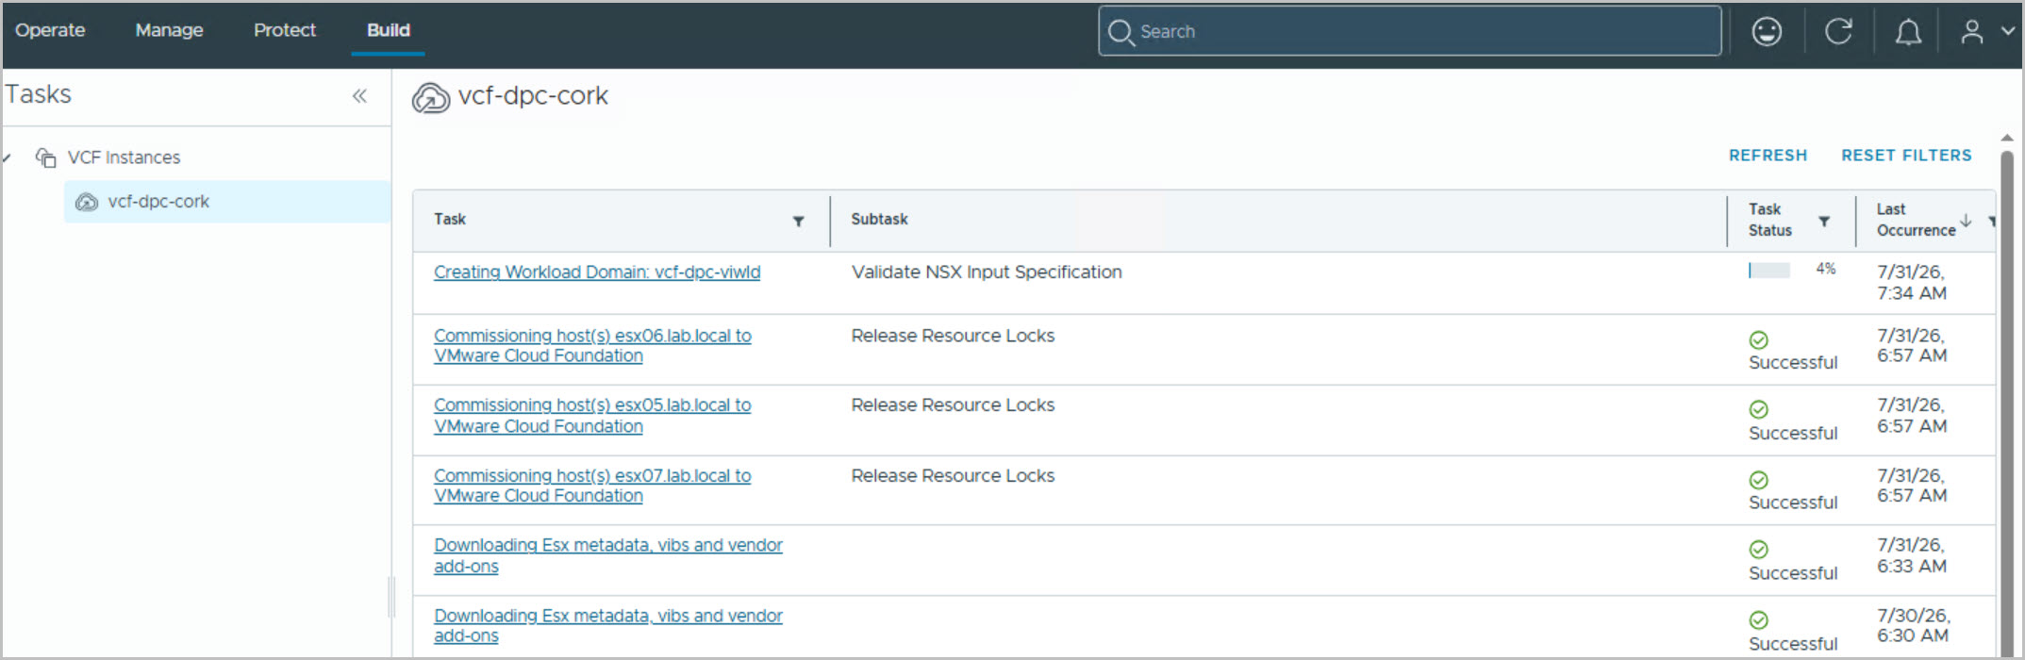Open Downloading Esx metadata task from 7/30/26
The image size is (2025, 660).
pyautogui.click(x=608, y=625)
